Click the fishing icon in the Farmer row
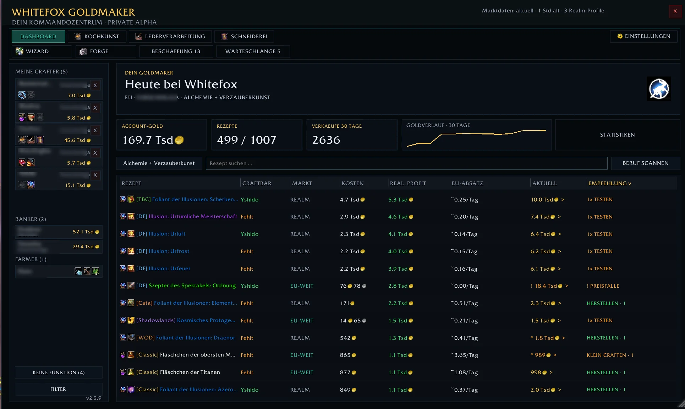The height and width of the screenshot is (409, 685). (x=78, y=271)
